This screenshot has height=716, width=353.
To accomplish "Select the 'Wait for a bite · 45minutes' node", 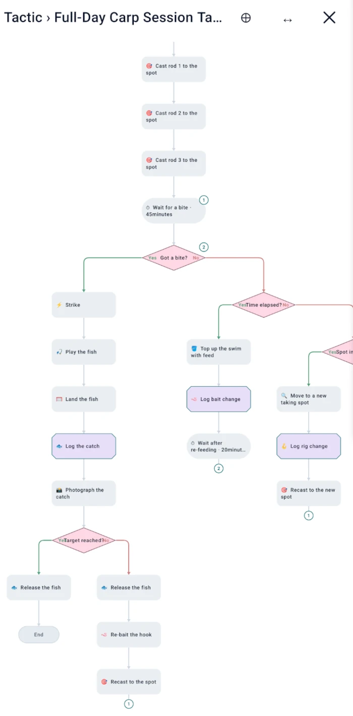I will [x=173, y=211].
